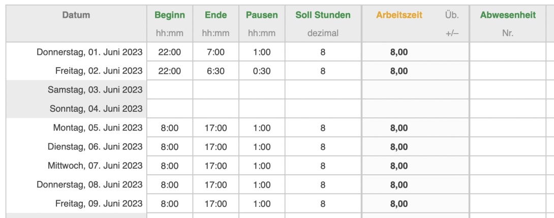Click the Ende time for Freitag, 09. Juni
Screen dimensions: 554x218
215,204
